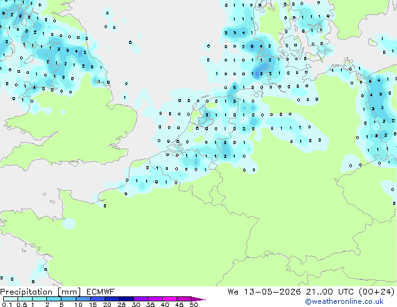Click the '40' legend scale label
Screen dimensions: 397x307
click(x=165, y=304)
